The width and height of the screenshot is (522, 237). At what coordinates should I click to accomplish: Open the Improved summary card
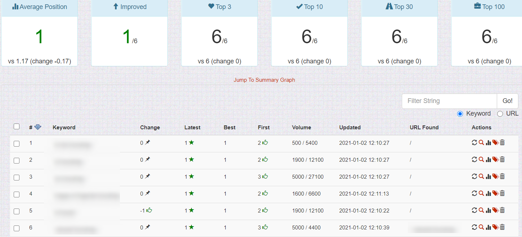tap(130, 33)
